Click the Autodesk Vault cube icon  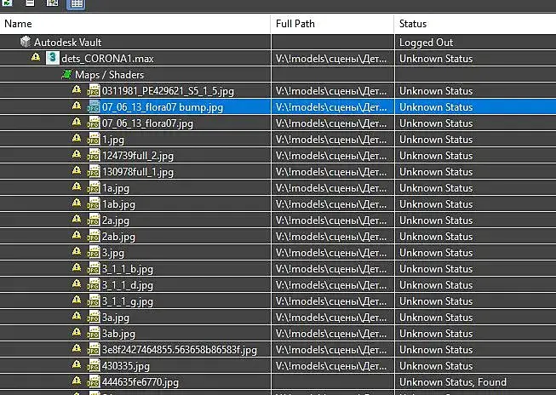coord(26,42)
